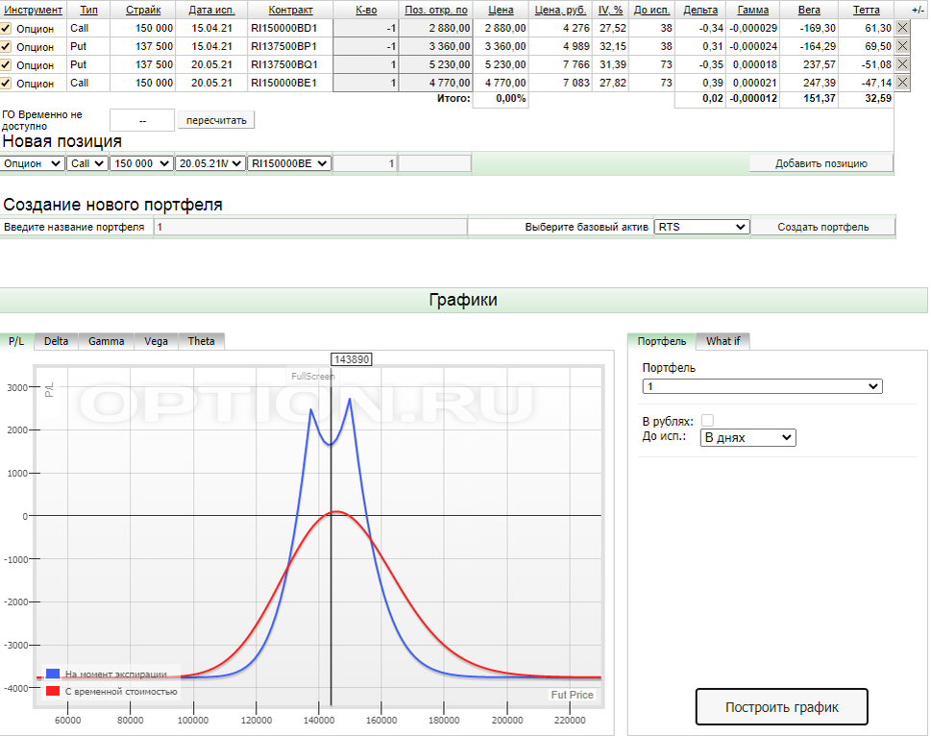Click the red time-value legend swatch
The height and width of the screenshot is (736, 931).
point(53,691)
